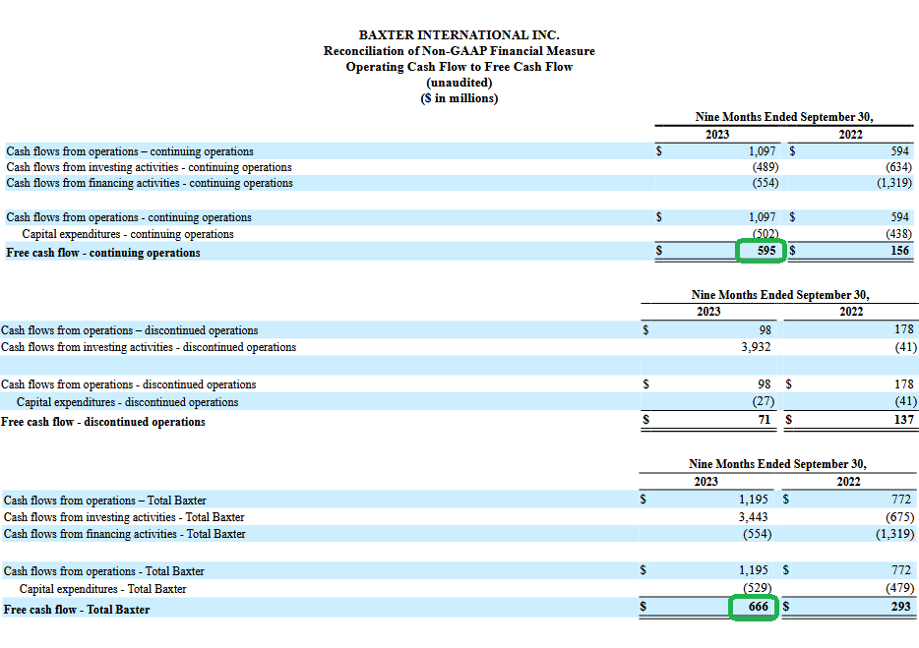Click "Free cash flow - discontinued operations" label
The width and height of the screenshot is (919, 648).
(103, 422)
